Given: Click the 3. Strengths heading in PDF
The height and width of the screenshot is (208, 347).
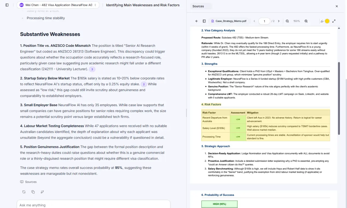Looking at the screenshot, I should [x=209, y=64].
